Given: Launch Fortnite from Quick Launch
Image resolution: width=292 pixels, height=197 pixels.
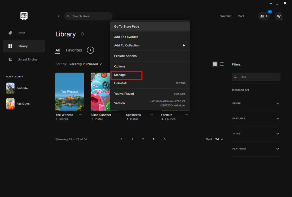Looking at the screenshot, I should pyautogui.click(x=17, y=88).
